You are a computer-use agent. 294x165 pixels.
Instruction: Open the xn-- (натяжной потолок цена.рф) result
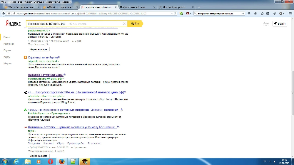[76, 92]
